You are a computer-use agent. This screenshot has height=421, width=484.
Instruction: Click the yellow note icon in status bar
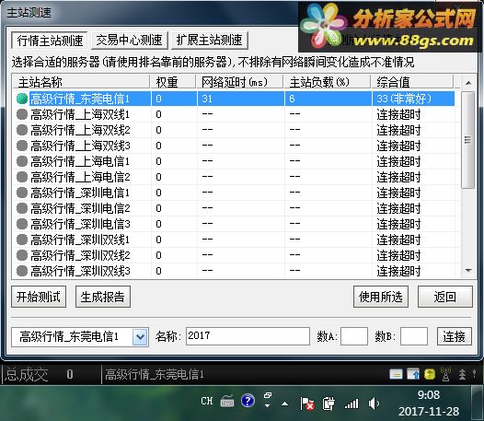coord(396,374)
